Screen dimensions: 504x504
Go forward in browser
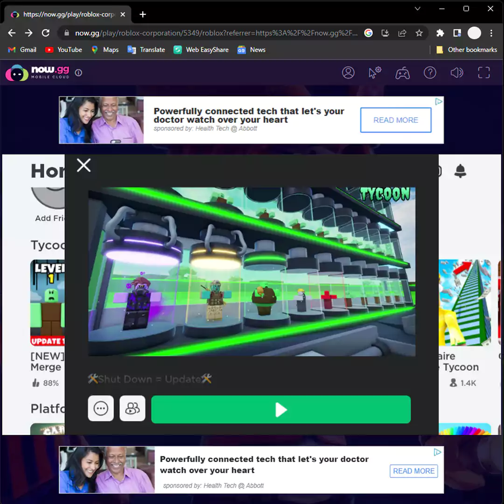point(28,33)
